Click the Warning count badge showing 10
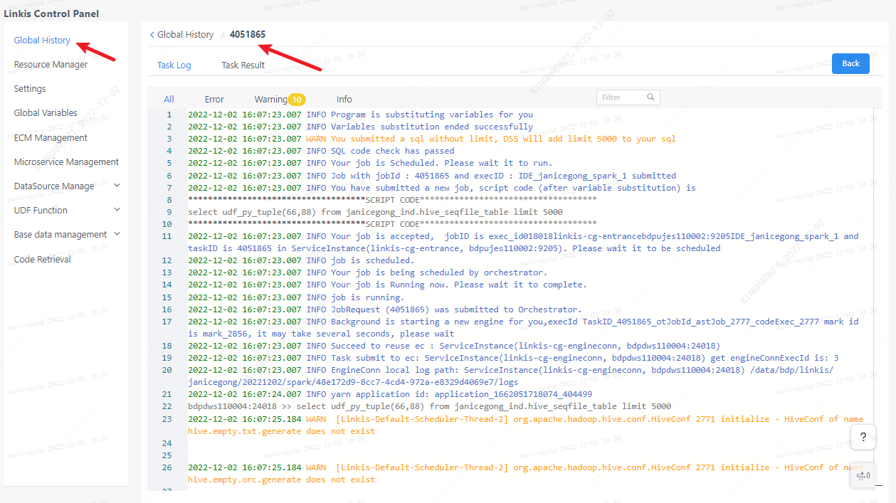The image size is (896, 503). 297,100
